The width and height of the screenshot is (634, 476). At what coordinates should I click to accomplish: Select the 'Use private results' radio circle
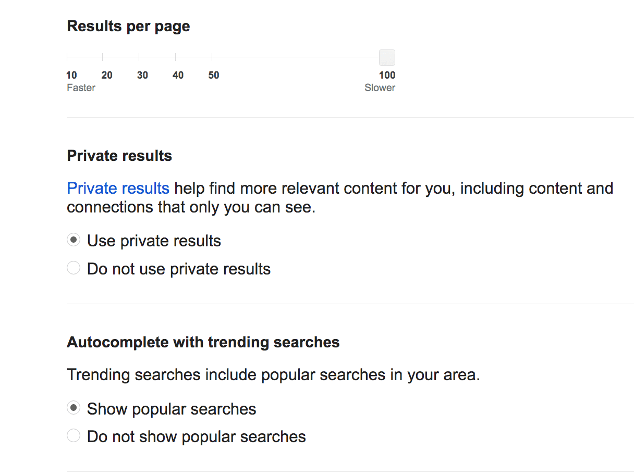[x=74, y=240]
